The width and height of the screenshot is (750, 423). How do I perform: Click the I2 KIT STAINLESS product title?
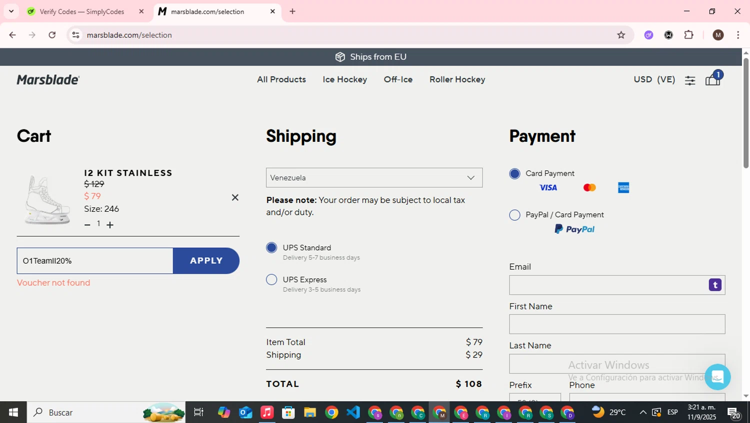coord(128,173)
